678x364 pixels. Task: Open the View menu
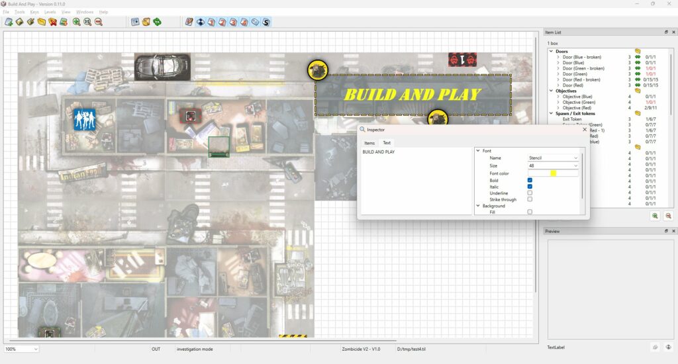click(66, 12)
